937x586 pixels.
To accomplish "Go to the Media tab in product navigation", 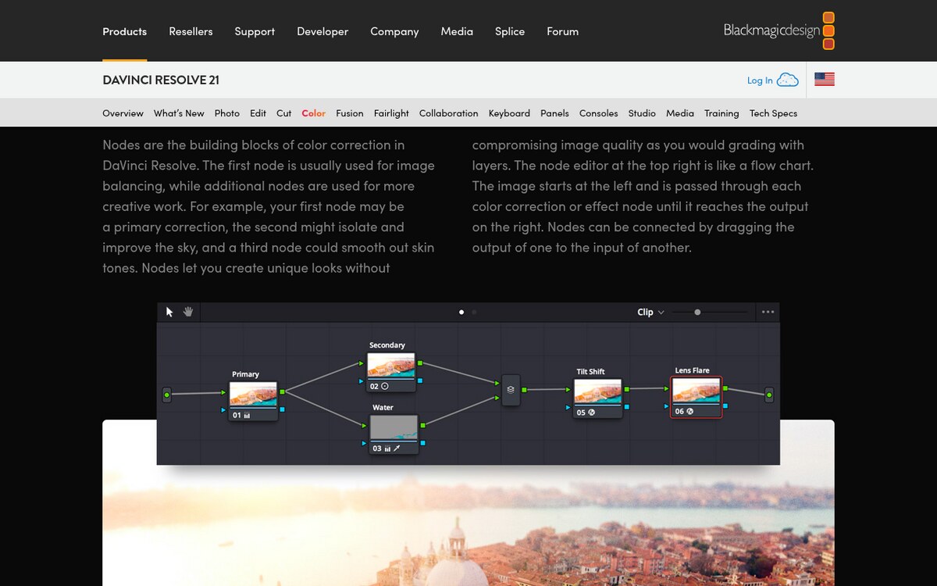I will click(680, 113).
